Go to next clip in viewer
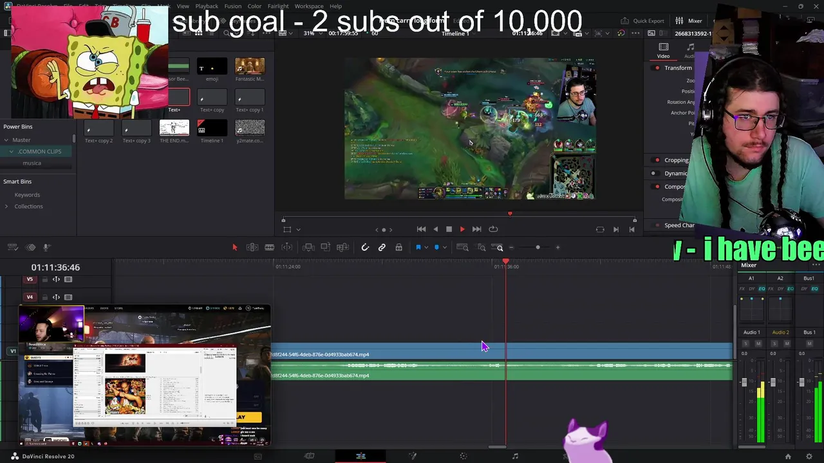 pos(616,229)
